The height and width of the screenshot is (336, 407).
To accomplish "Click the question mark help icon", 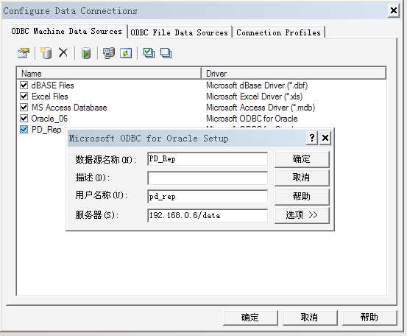I will (x=312, y=138).
